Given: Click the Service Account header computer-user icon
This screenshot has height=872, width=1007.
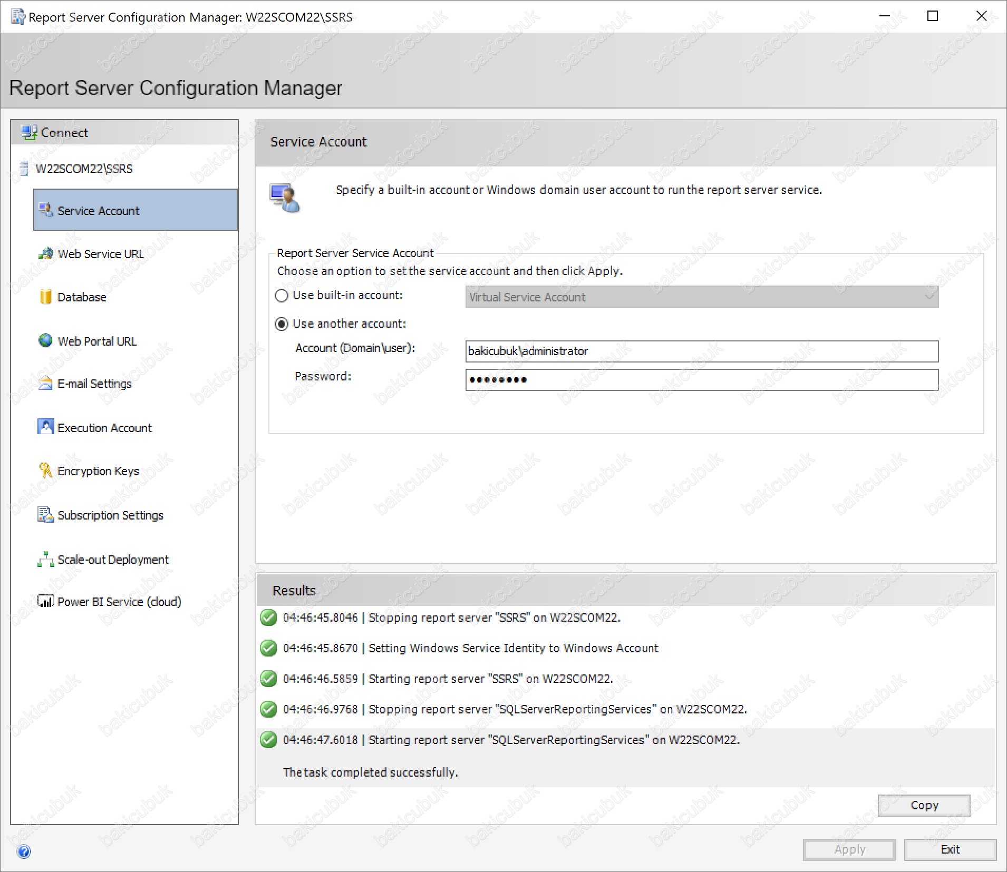Looking at the screenshot, I should (x=285, y=198).
